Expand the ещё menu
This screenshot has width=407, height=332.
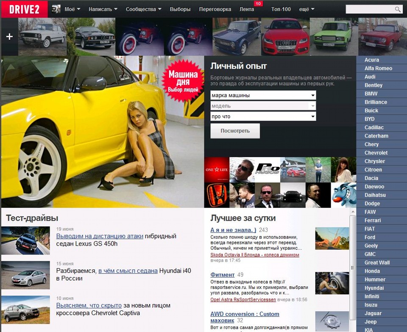tap(307, 9)
